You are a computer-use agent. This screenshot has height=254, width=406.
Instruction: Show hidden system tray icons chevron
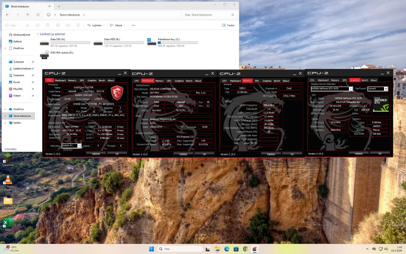click(367, 249)
